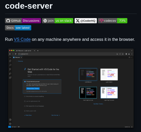The image size is (141, 132).
Task: Click the Explorer icon in the activity bar
Action: pos(10,61)
